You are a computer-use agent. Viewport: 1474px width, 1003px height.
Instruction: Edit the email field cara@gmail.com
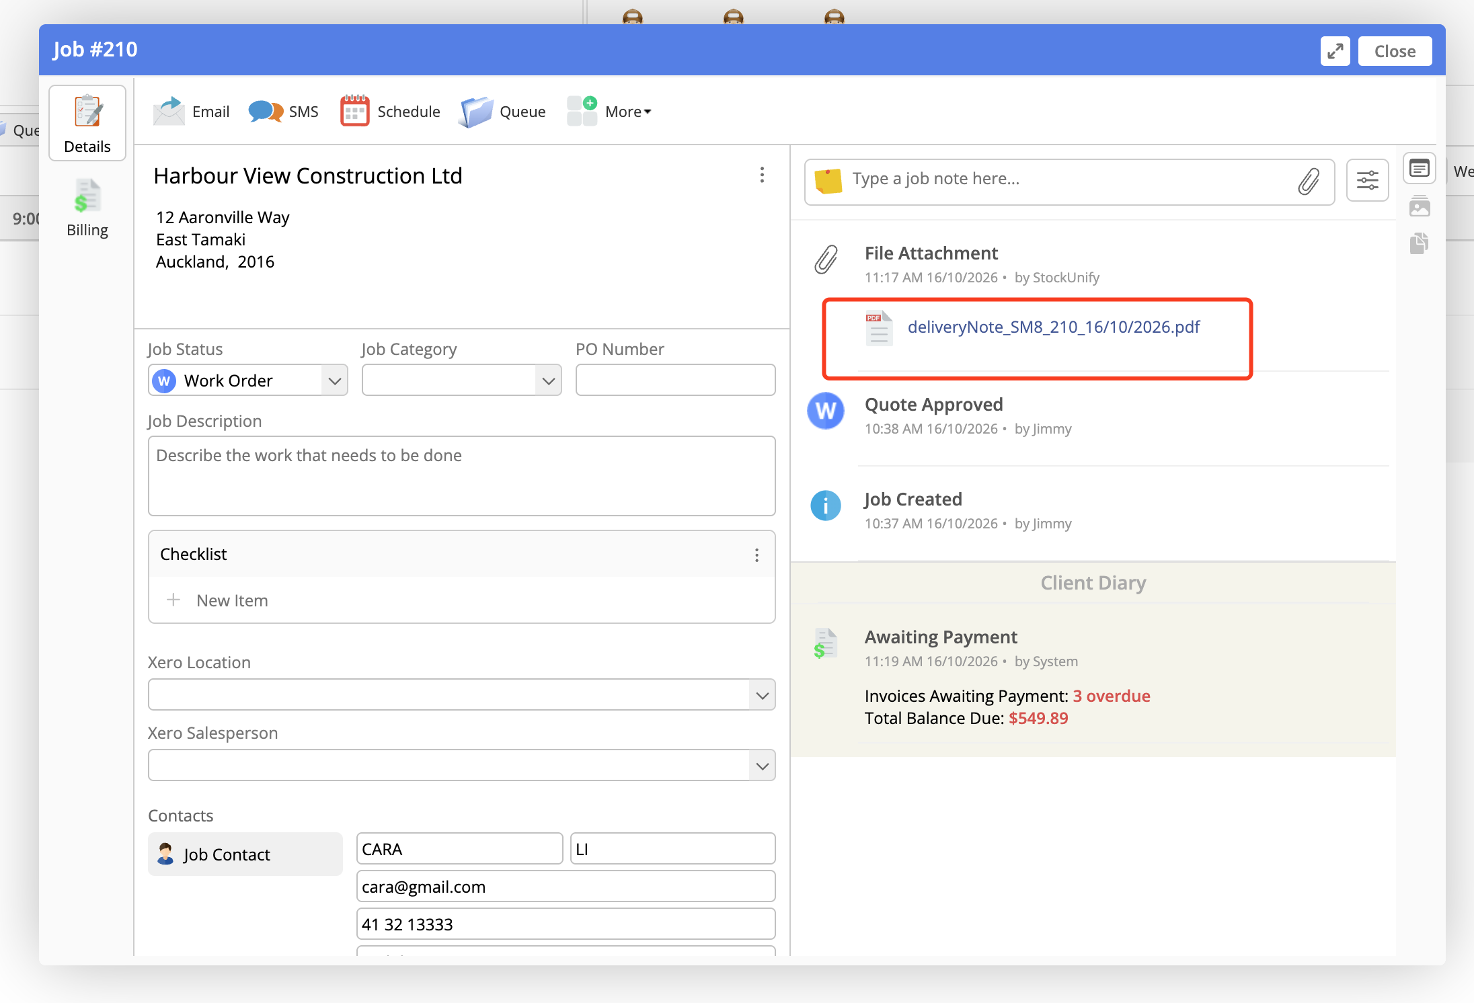click(x=566, y=887)
